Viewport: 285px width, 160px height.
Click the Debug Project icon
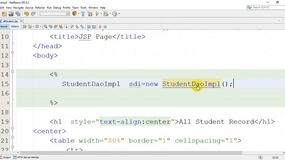[106, 14]
